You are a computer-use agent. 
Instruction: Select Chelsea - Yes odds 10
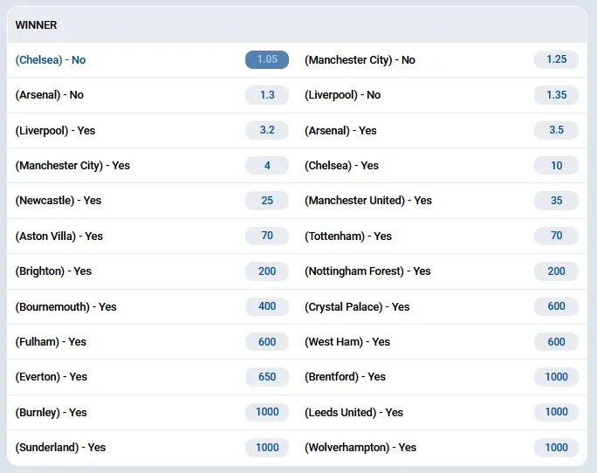coord(556,165)
